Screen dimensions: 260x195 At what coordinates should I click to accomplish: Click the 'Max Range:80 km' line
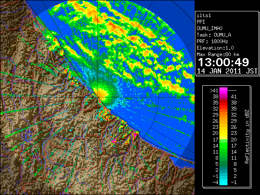[218, 54]
